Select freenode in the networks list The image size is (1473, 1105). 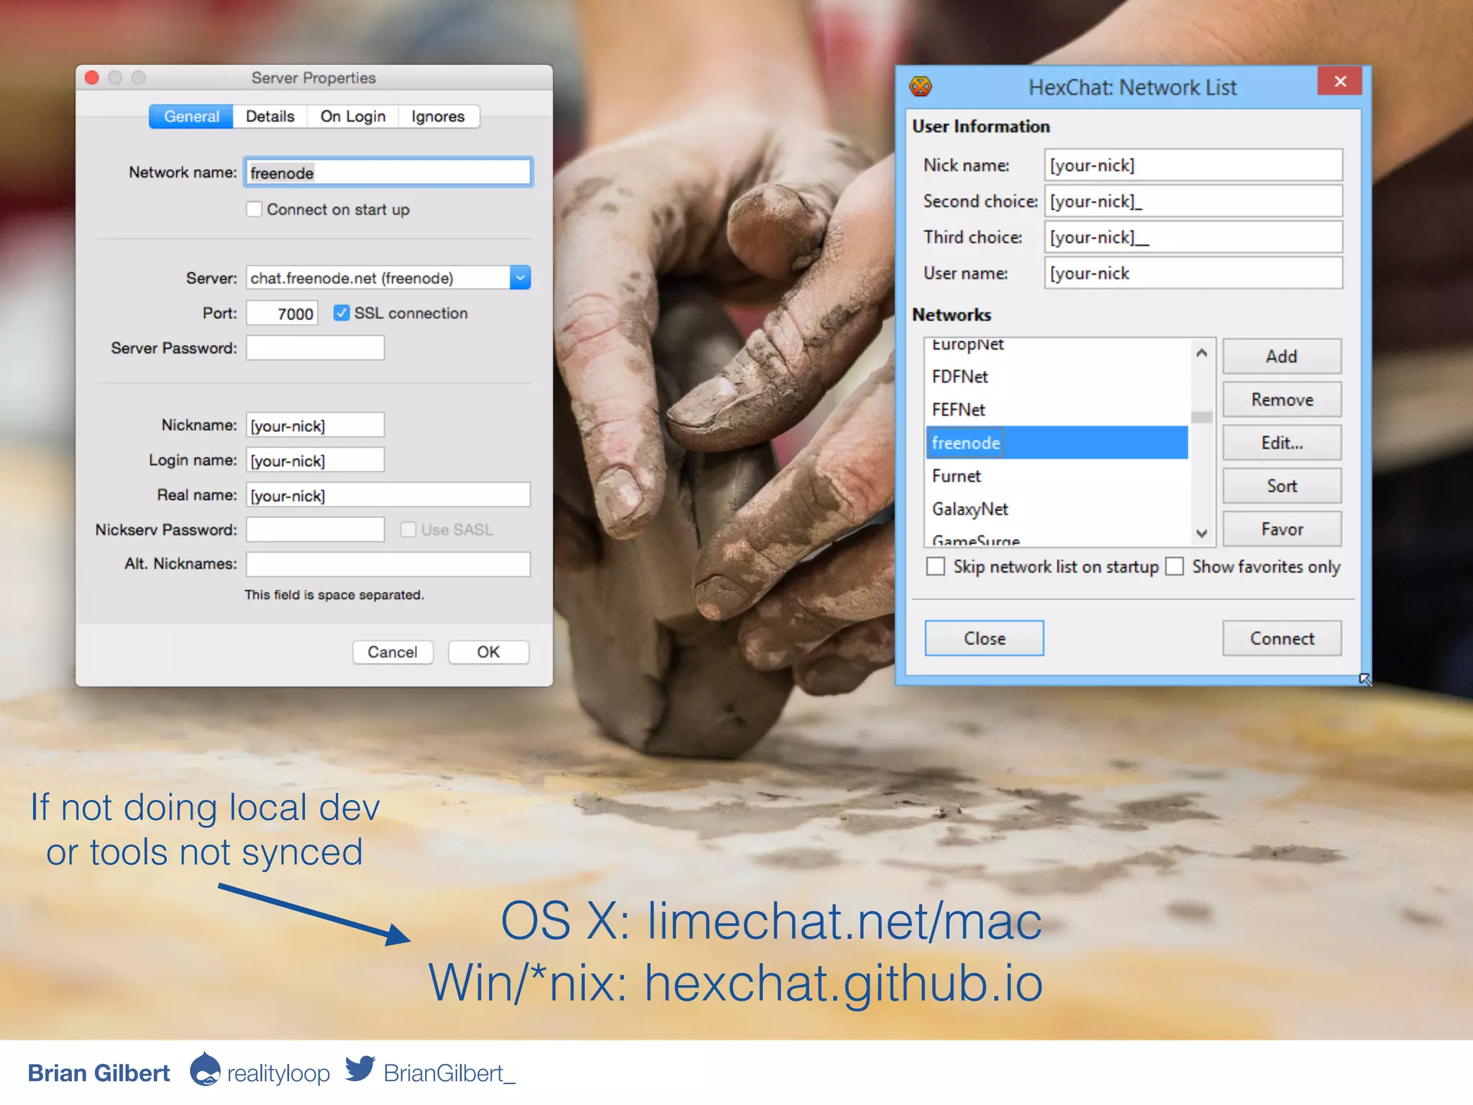(x=1057, y=442)
